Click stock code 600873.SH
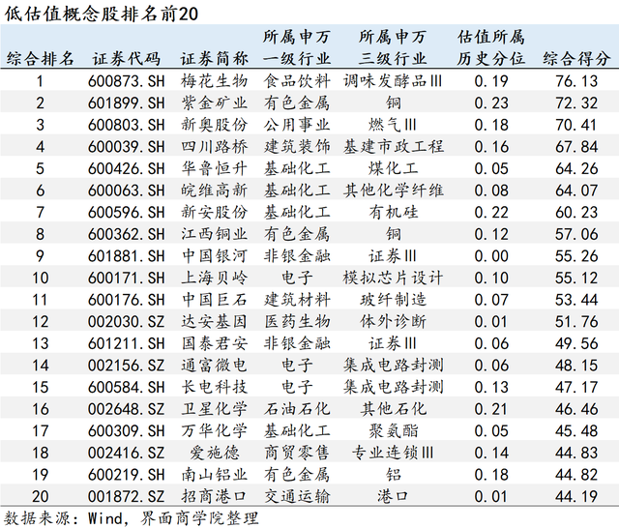 coord(127,81)
